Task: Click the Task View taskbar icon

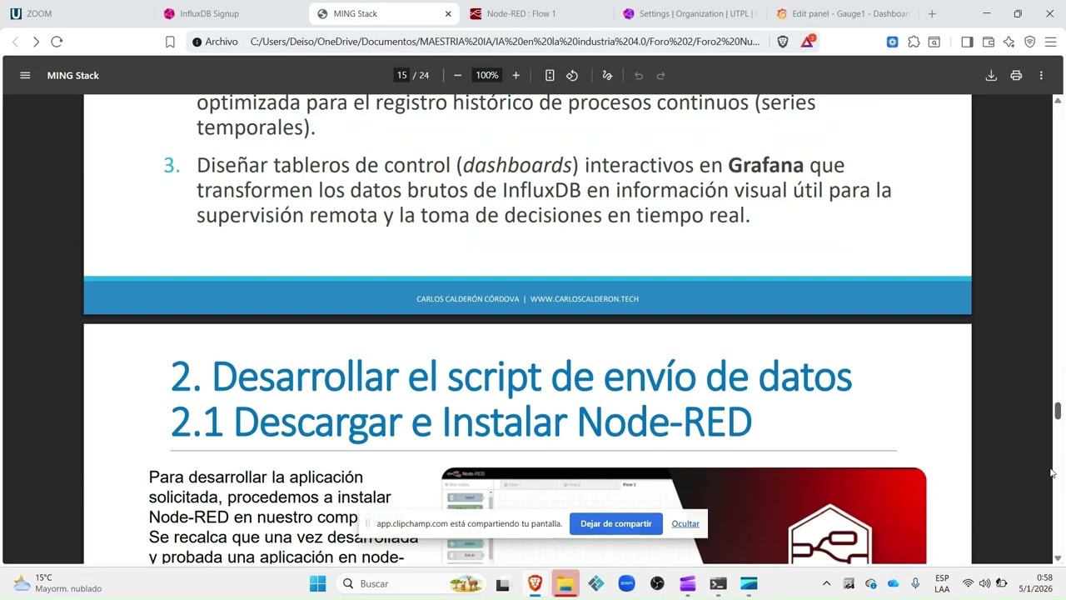Action: coord(502,583)
